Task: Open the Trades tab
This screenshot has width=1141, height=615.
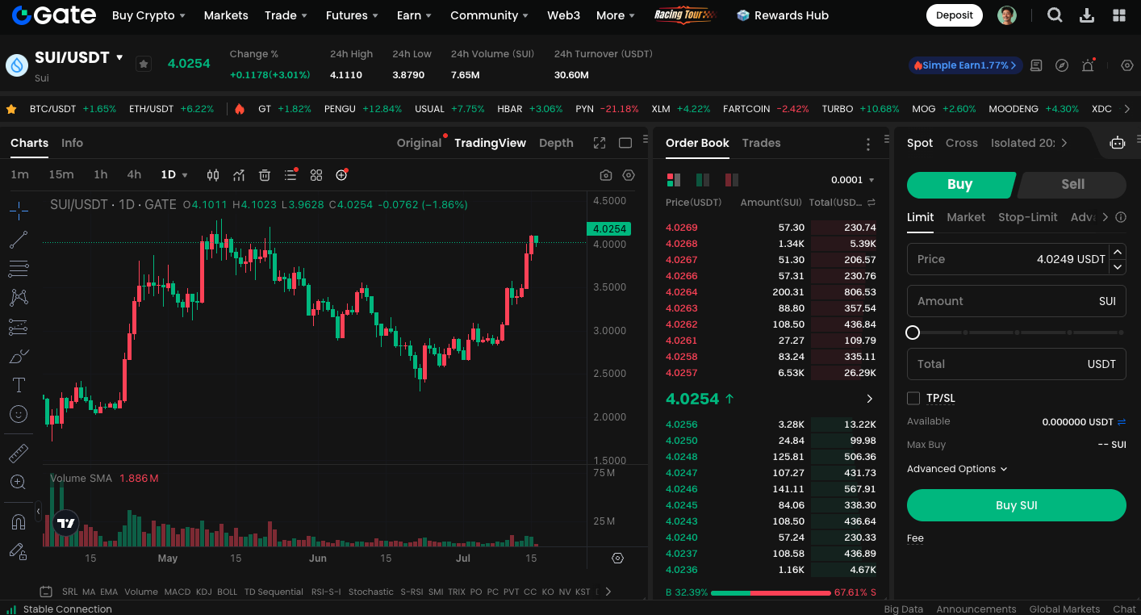Action: (x=761, y=143)
